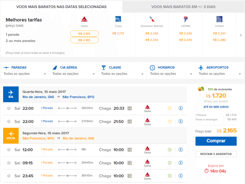This screenshot has height=184, width=245.
Task: Select the 12:00 return flight lasting 18h
Action: pyautogui.click(x=9, y=150)
